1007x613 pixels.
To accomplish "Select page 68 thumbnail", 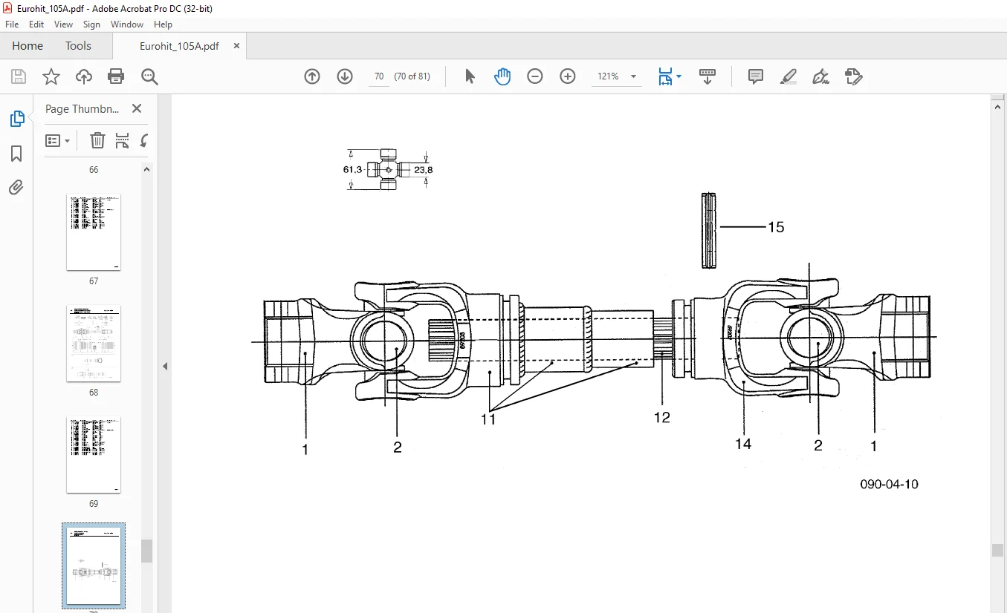I will click(94, 344).
